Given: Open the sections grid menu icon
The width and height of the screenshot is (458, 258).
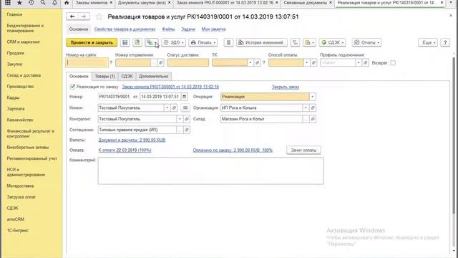Looking at the screenshot, I should (8, 3).
